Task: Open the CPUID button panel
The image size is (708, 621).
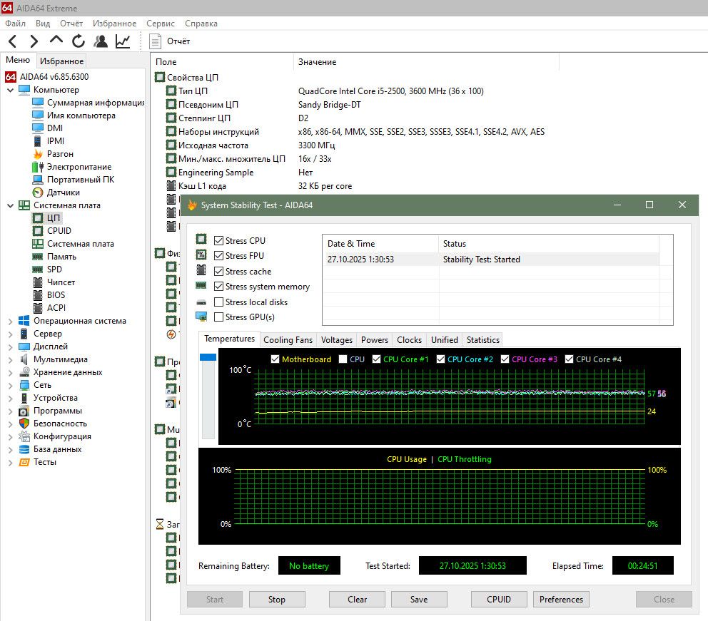Action: tap(499, 599)
